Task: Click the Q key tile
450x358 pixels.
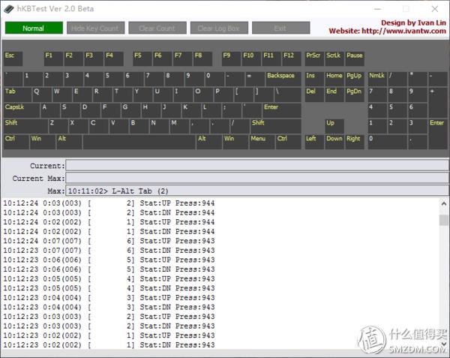Action: click(42, 95)
